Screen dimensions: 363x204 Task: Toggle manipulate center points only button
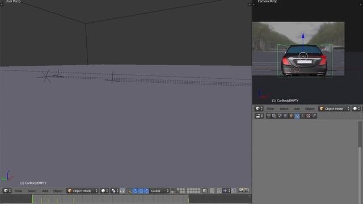(x=122, y=191)
